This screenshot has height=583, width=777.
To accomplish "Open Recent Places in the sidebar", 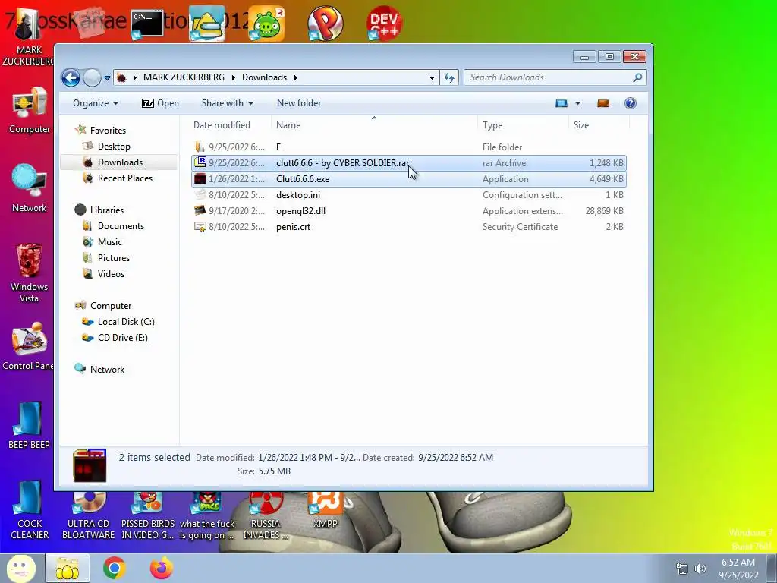I will pyautogui.click(x=125, y=178).
